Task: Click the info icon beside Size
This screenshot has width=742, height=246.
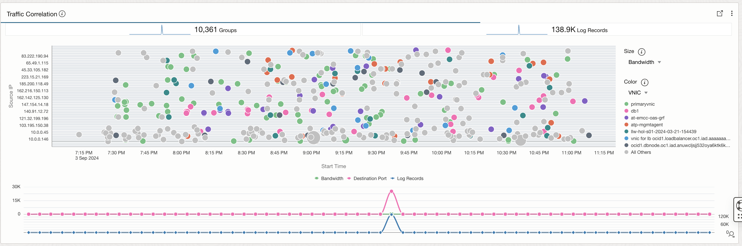Action: [641, 52]
